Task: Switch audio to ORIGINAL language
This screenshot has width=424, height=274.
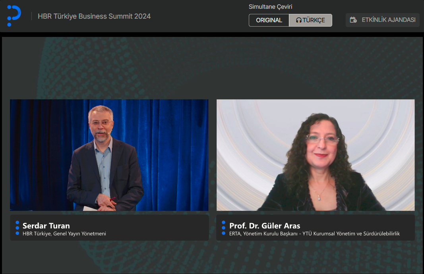Action: 269,20
